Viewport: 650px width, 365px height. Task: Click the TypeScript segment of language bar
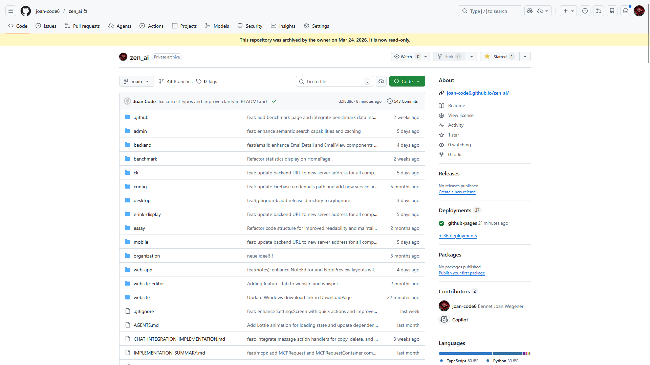pyautogui.click(x=465, y=354)
